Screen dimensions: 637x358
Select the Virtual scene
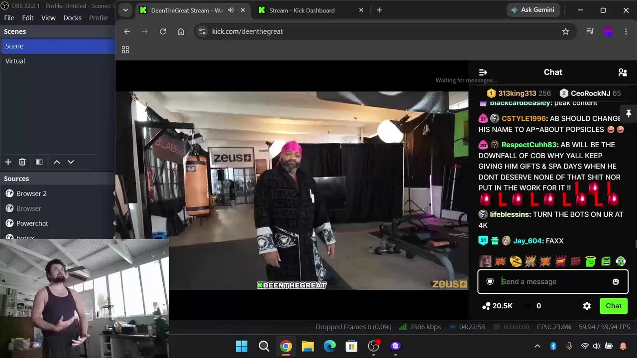[57, 61]
